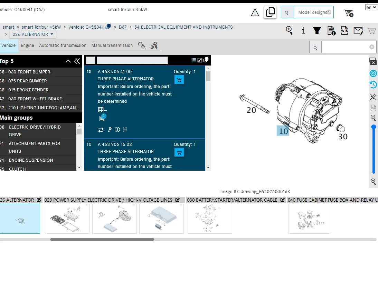378x302 pixels.
Task: Click the information 'i' toolbar icon
Action: (x=303, y=31)
